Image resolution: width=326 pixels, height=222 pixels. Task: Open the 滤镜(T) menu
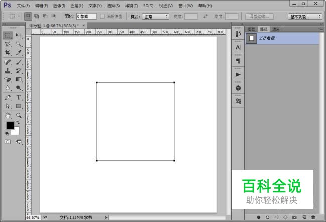pos(131,6)
